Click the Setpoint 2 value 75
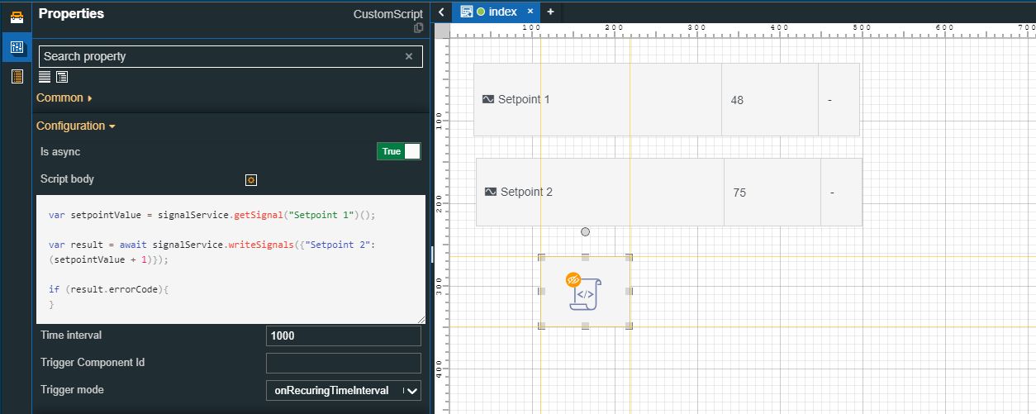Viewport: 1036px width, 414px height. [739, 193]
